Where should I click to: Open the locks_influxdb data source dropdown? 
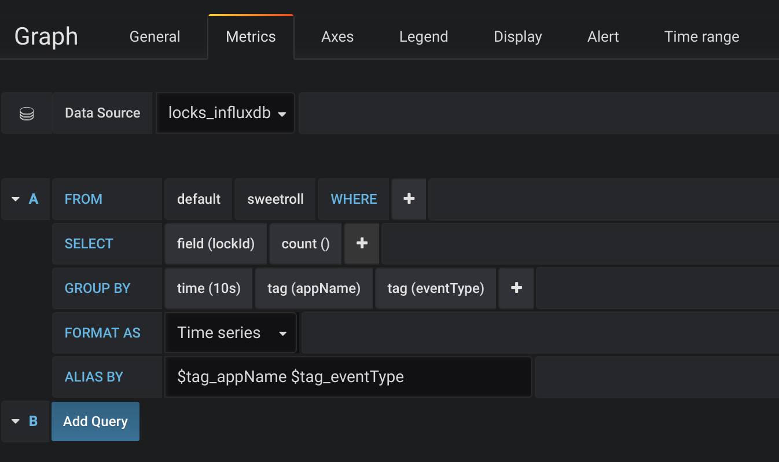(226, 113)
